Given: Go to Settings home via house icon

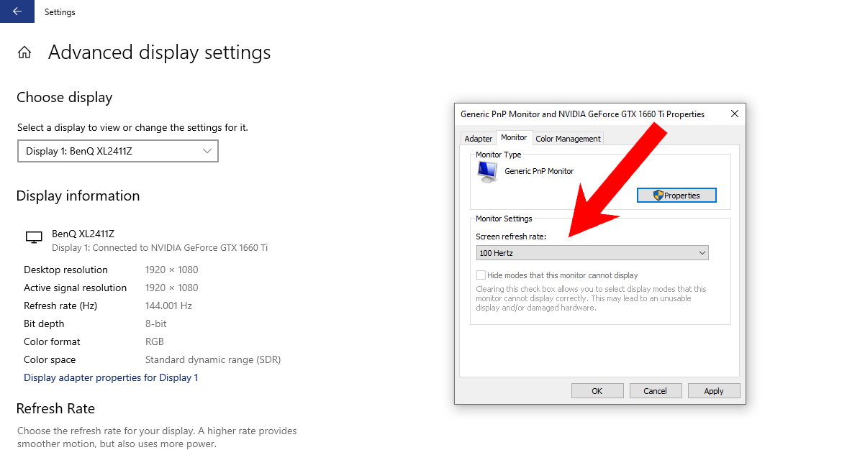Looking at the screenshot, I should click(24, 52).
